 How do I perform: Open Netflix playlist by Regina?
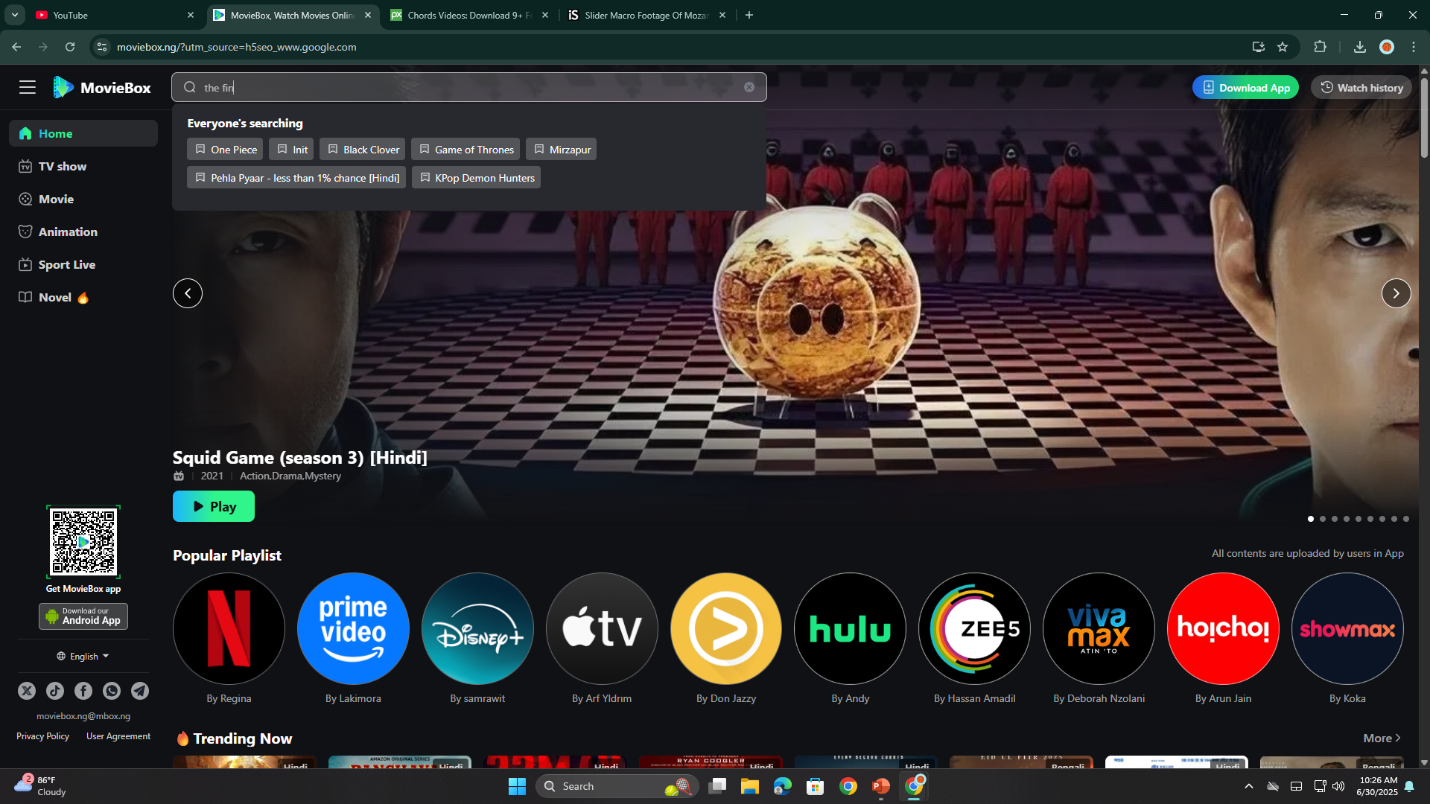click(x=229, y=628)
